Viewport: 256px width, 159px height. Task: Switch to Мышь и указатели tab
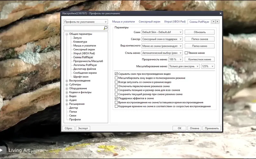[124, 22]
